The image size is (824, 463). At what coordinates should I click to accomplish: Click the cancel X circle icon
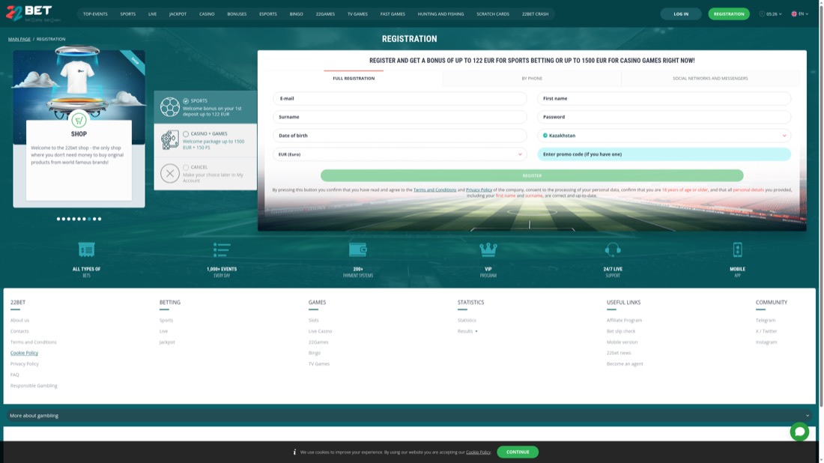(x=170, y=173)
